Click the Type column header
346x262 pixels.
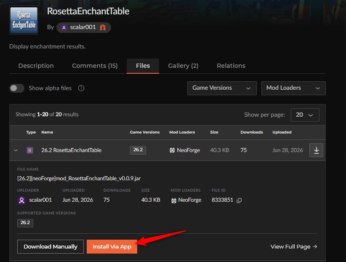(x=31, y=132)
